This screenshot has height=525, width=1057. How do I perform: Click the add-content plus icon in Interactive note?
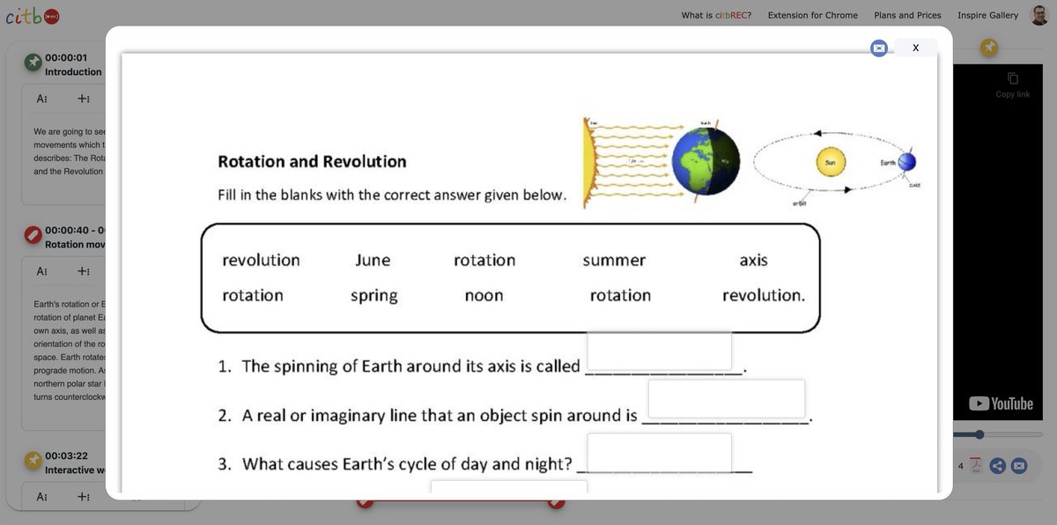[83, 497]
